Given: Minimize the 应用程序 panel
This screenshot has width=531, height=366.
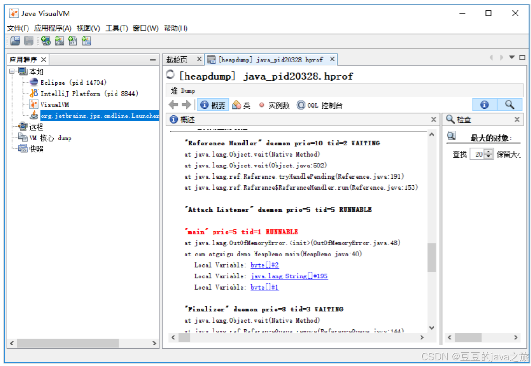Looking at the screenshot, I should pos(153,60).
